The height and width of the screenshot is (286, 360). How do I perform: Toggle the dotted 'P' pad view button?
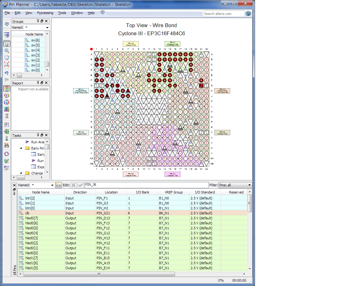[7, 125]
